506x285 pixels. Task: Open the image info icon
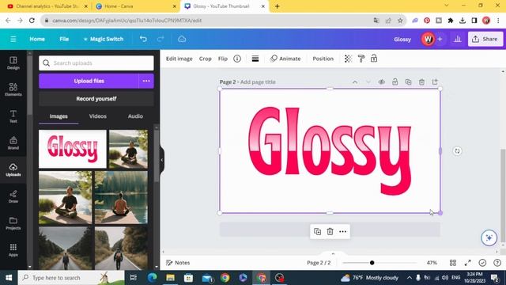[237, 59]
